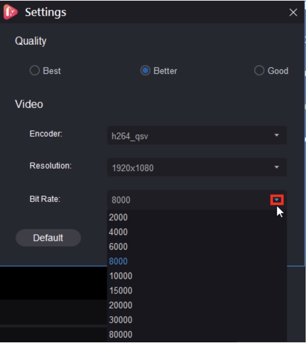Open the Encoder dropdown showing h264_qsv
The width and height of the screenshot is (308, 345).
(x=198, y=136)
